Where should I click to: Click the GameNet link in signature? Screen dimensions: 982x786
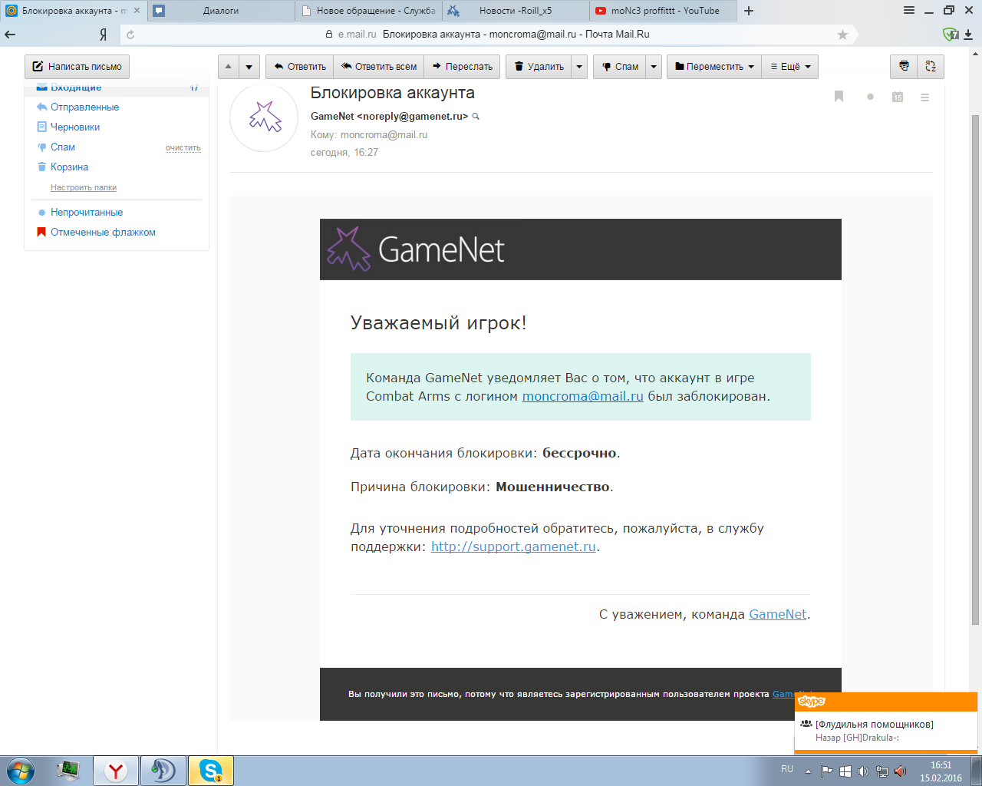click(778, 614)
